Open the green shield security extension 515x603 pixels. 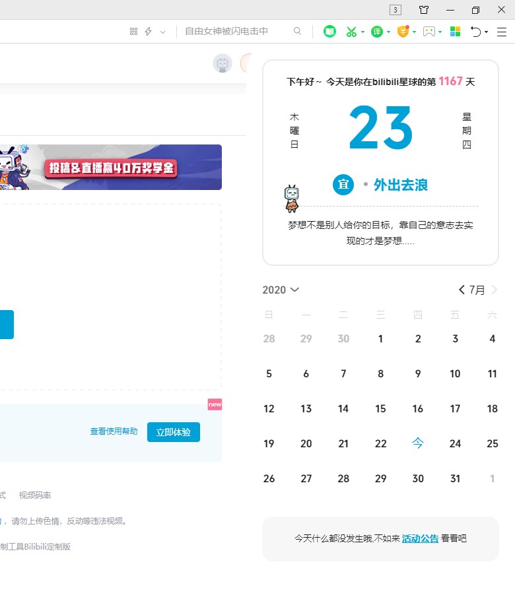pos(329,31)
